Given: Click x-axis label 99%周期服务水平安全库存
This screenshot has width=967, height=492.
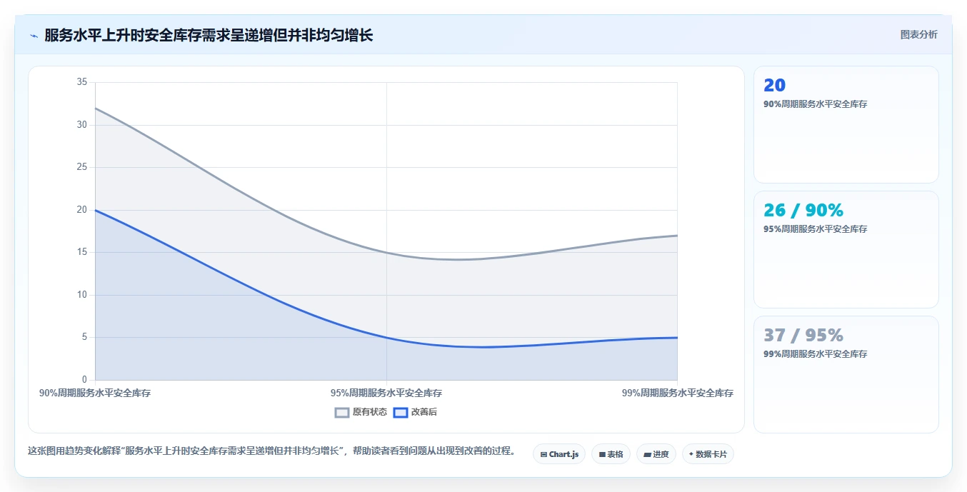Looking at the screenshot, I should (x=677, y=393).
